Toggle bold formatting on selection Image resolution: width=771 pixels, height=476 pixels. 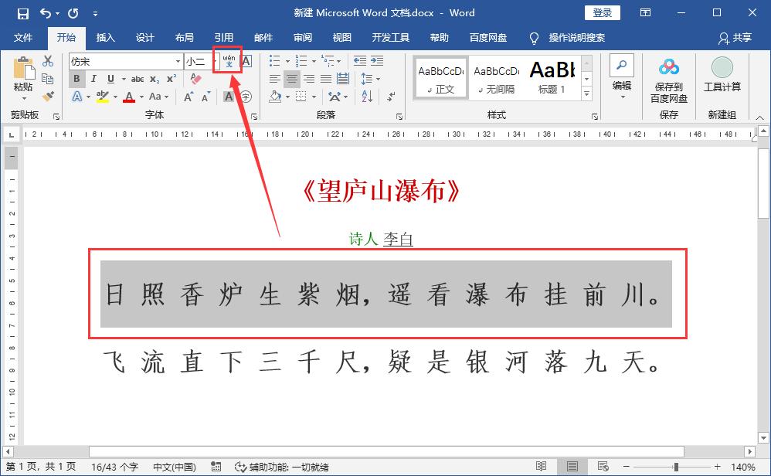tap(76, 79)
